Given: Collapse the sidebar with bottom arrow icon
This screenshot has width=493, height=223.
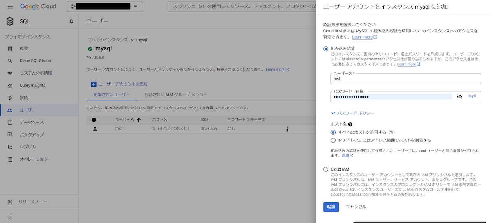Looking at the screenshot, I should tap(10, 217).
